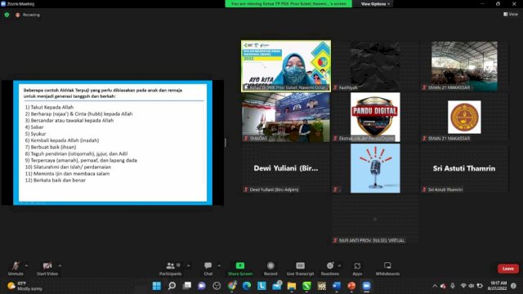Select the Sri Astuti Thamrin tile
523x294 pixels.
pyautogui.click(x=464, y=168)
